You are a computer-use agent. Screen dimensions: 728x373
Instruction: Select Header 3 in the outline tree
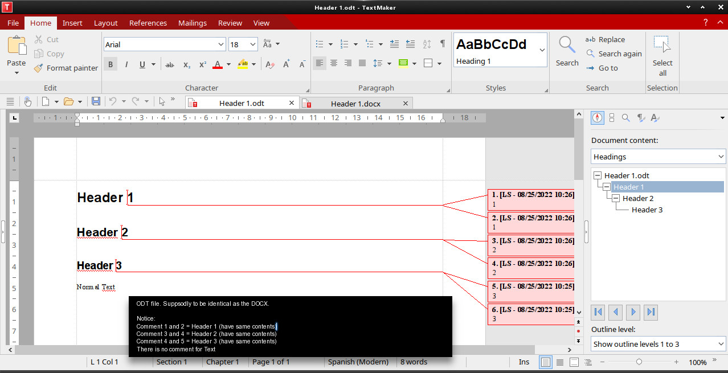(x=647, y=210)
